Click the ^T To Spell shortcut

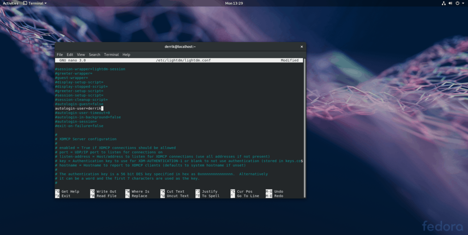207,196
